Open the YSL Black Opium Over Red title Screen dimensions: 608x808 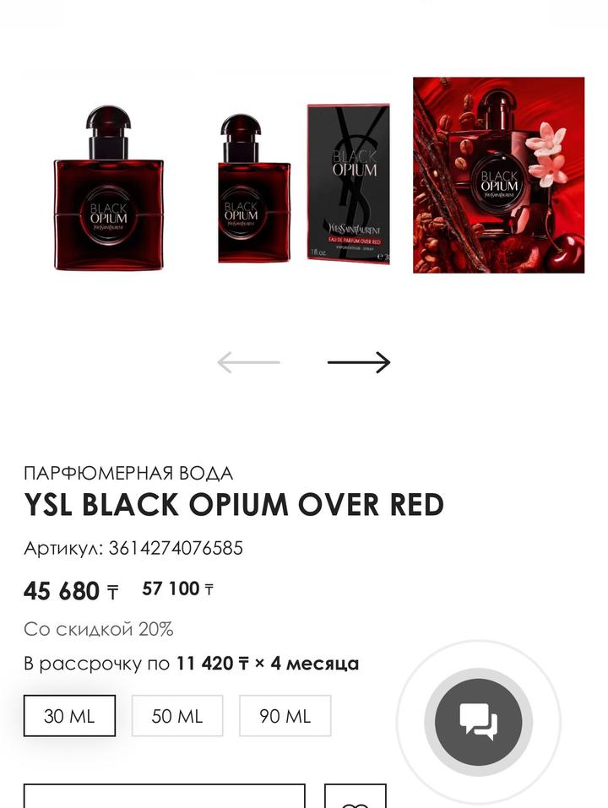click(234, 505)
